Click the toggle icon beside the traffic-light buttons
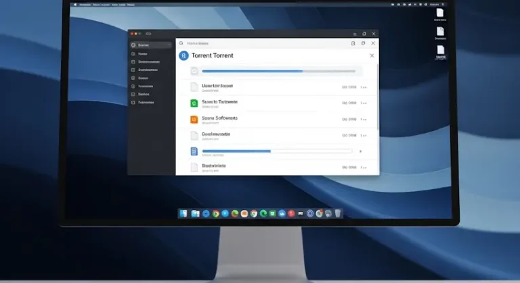 [148, 34]
